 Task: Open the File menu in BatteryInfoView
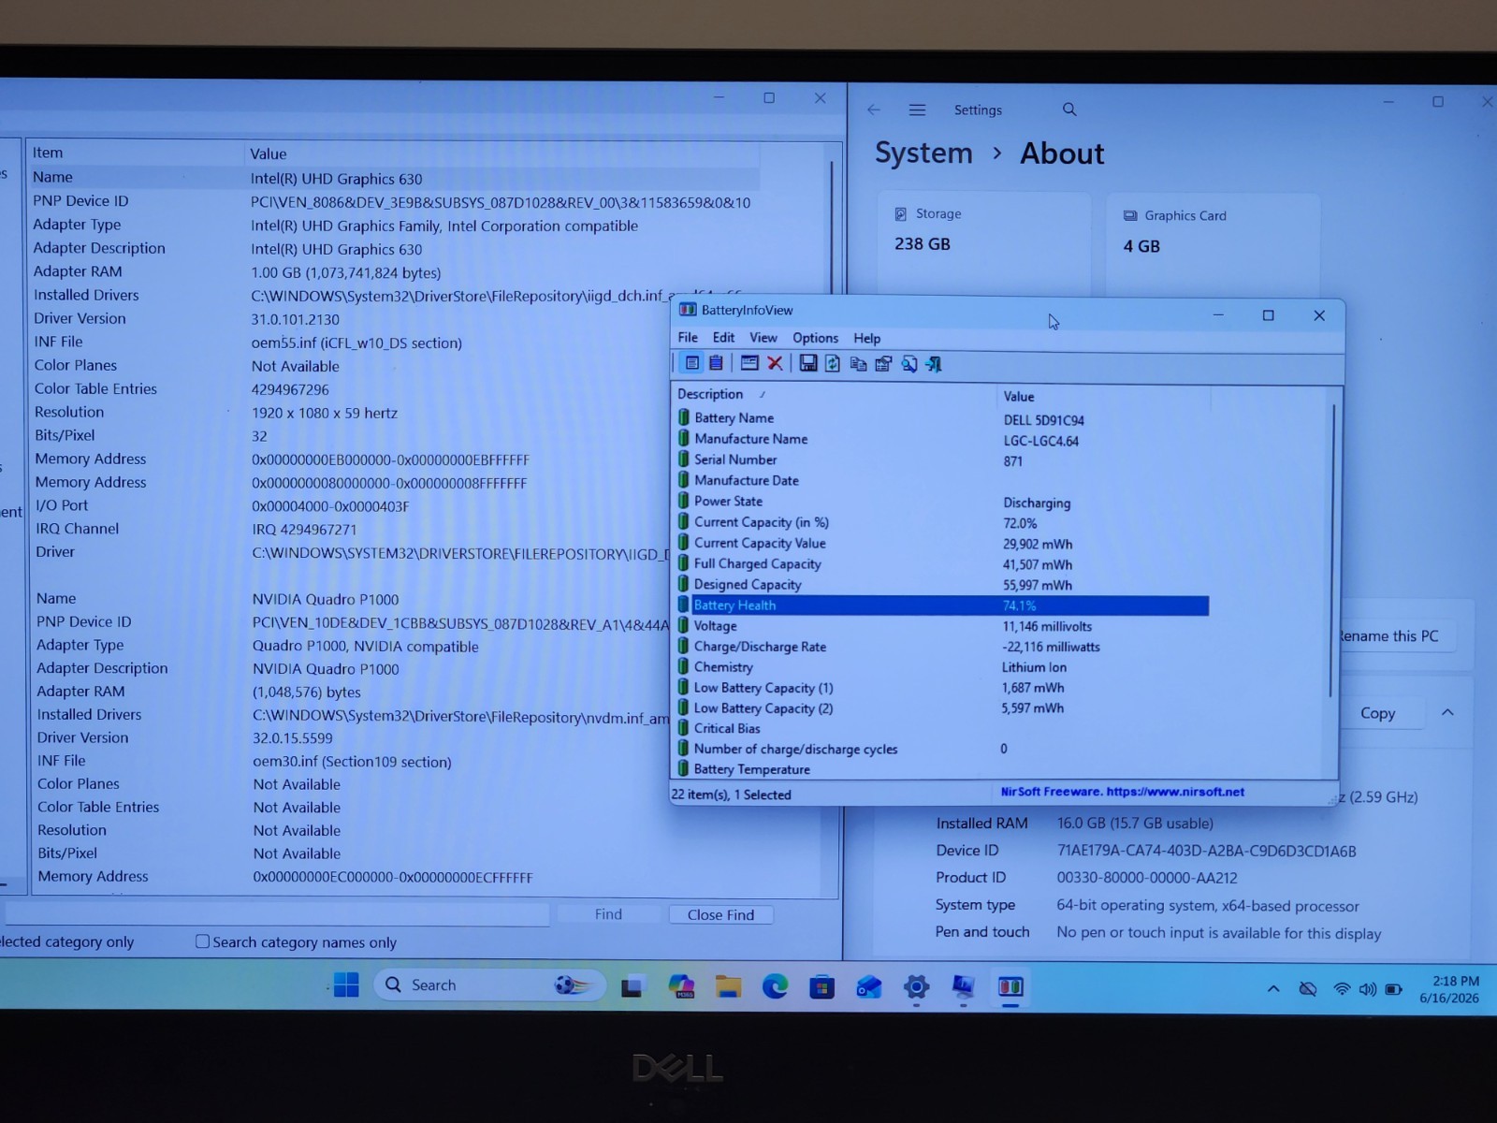[x=688, y=337]
